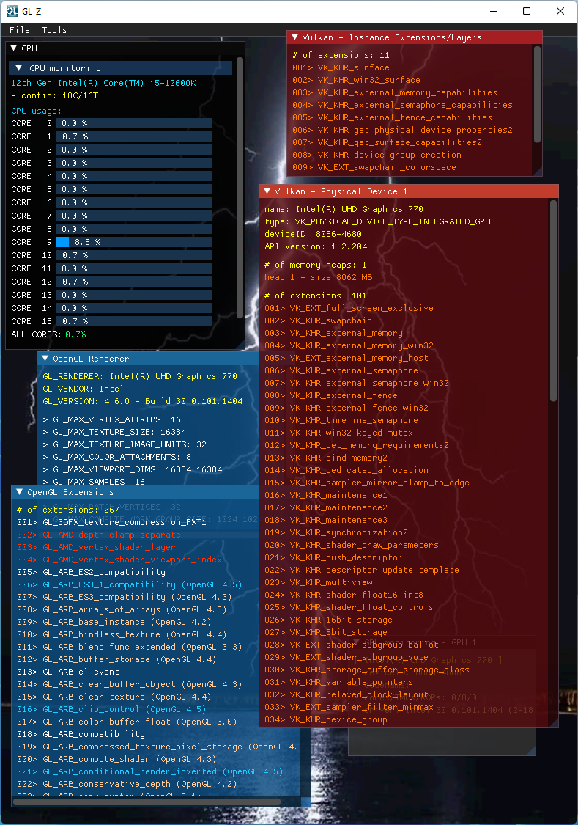The image size is (578, 825).
Task: Click GL_ARB_ES2_compatibility entry
Action: [x=91, y=572]
